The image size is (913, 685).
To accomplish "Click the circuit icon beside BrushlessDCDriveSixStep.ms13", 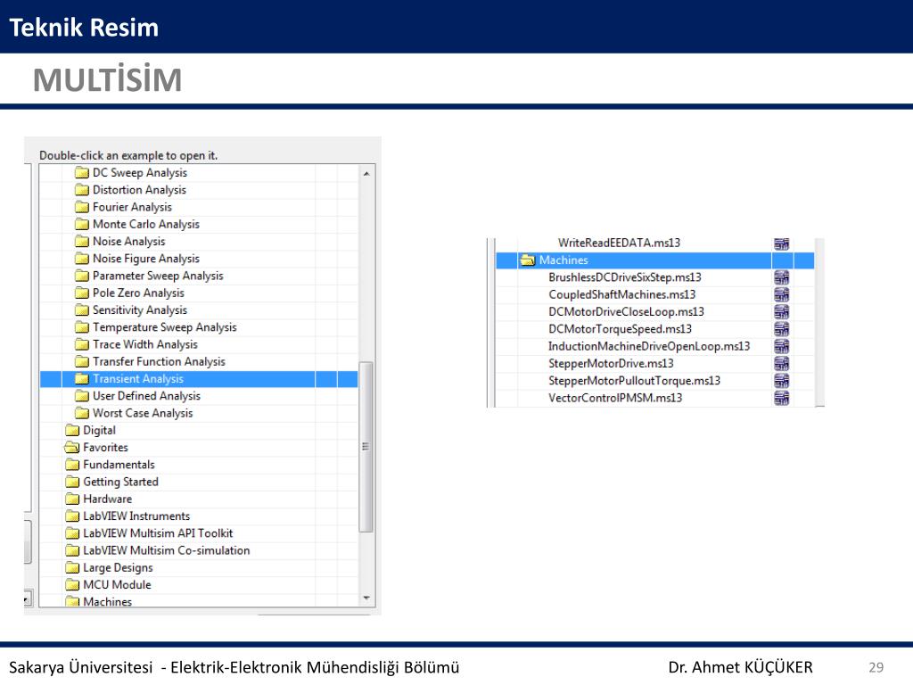I will coord(781,277).
